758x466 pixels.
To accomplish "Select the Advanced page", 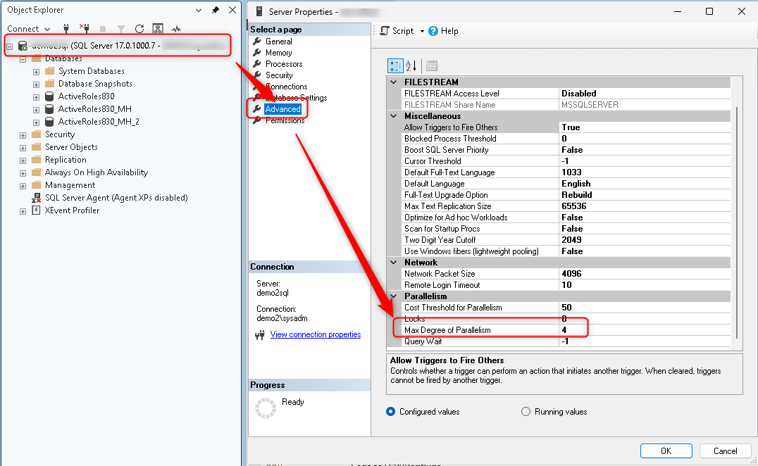I will [282, 109].
